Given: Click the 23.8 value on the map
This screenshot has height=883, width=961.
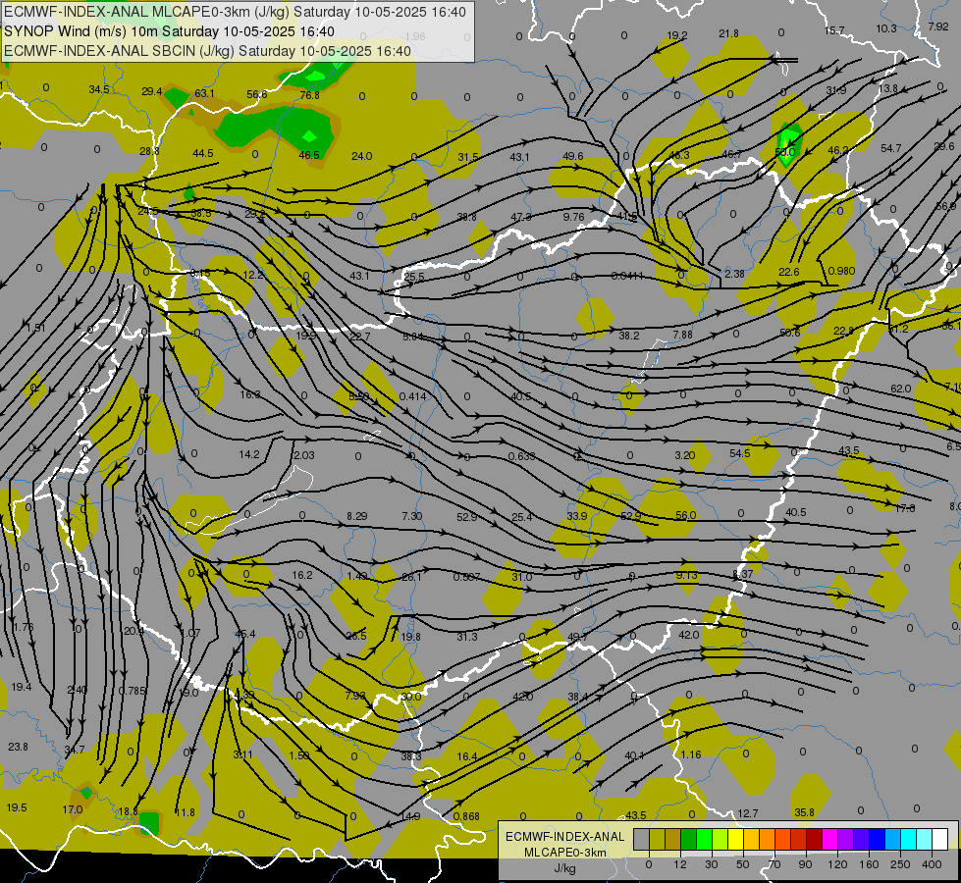Looking at the screenshot, I should pos(18,747).
